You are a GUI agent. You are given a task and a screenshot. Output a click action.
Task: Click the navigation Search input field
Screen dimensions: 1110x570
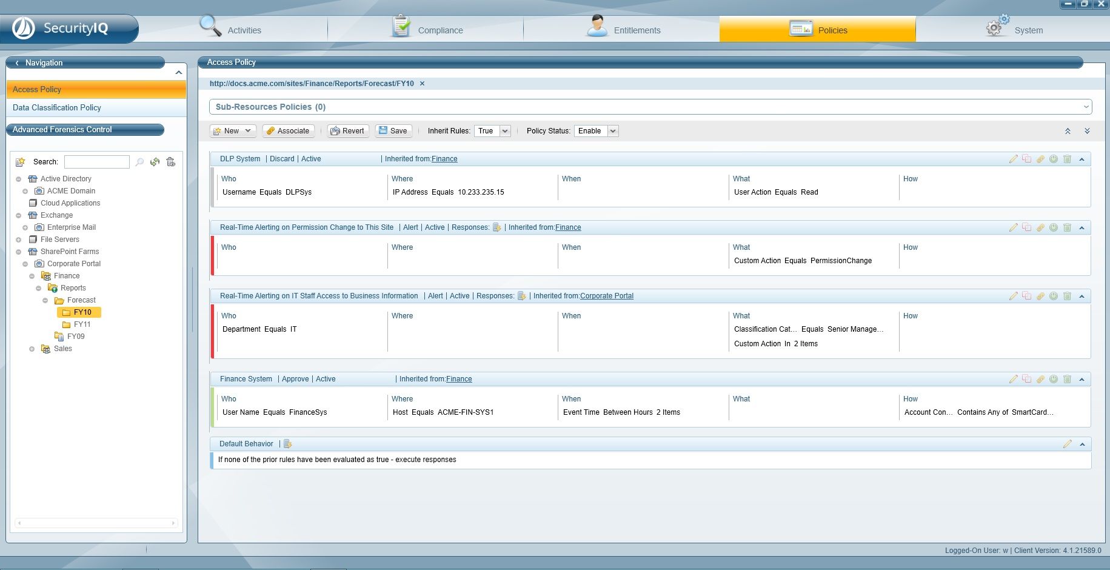97,162
